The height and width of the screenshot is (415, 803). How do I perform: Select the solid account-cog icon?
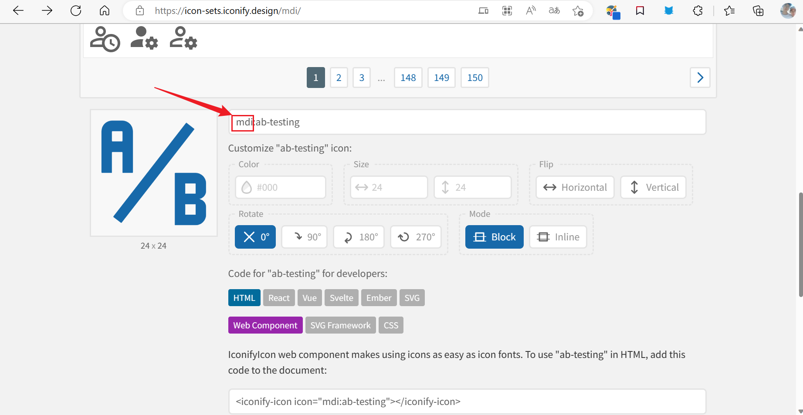point(144,38)
